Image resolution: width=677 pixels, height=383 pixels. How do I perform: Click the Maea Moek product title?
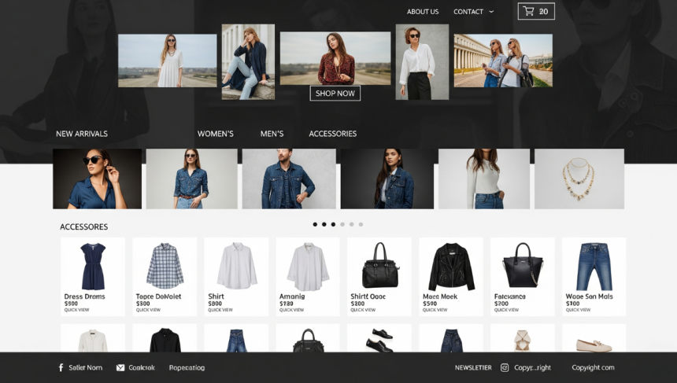pos(440,296)
